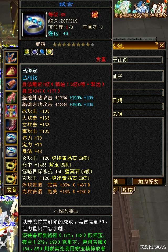Select the second blue gem ring slot
Viewport: 168px width, 252px height.
(11, 151)
